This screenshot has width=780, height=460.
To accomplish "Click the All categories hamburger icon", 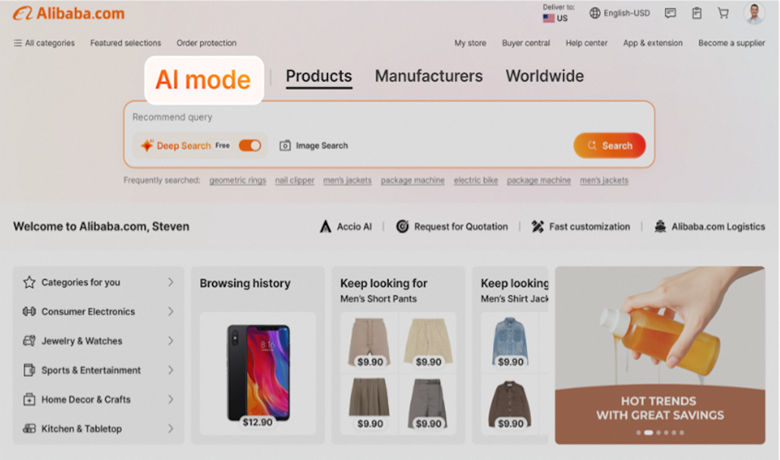I will point(17,43).
